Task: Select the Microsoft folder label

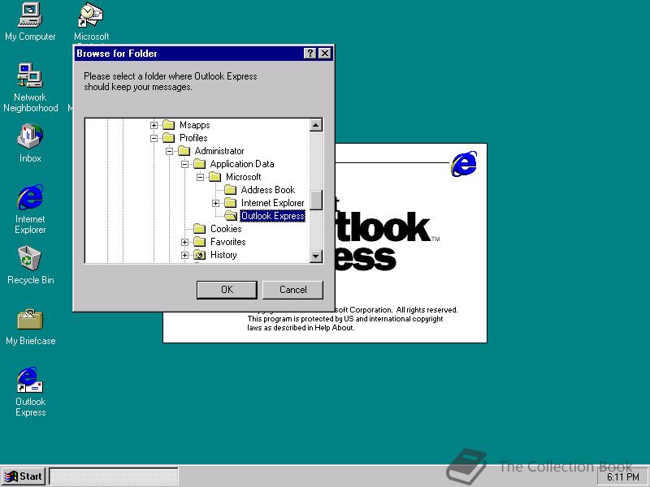Action: coord(243,177)
